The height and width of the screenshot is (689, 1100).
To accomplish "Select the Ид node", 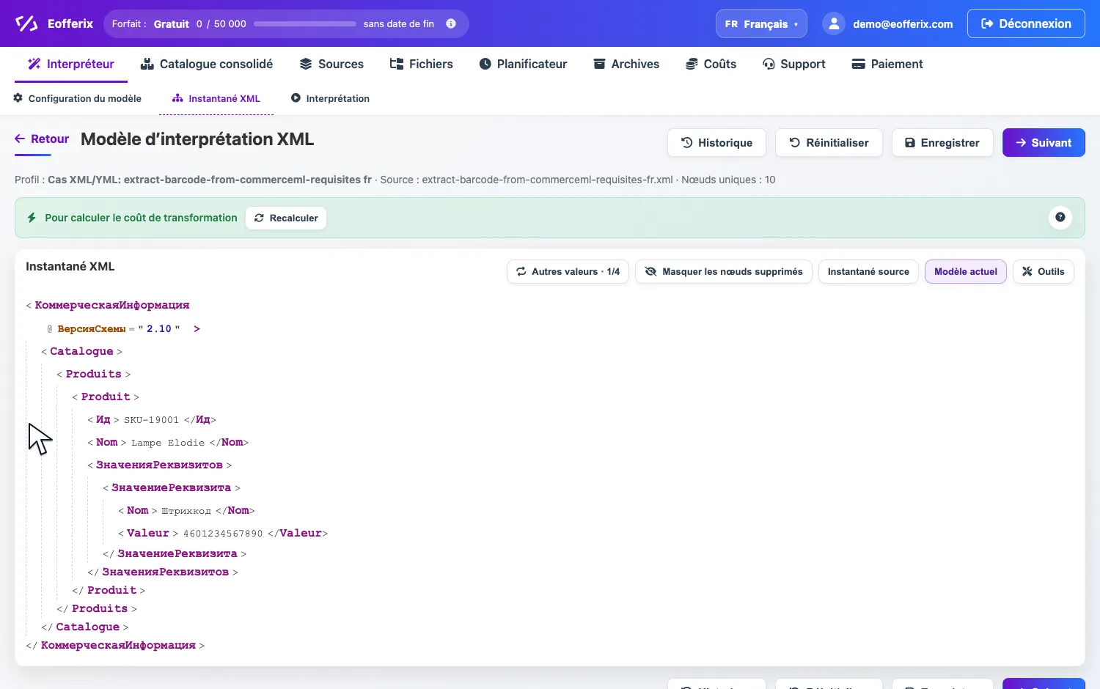I will tap(103, 419).
